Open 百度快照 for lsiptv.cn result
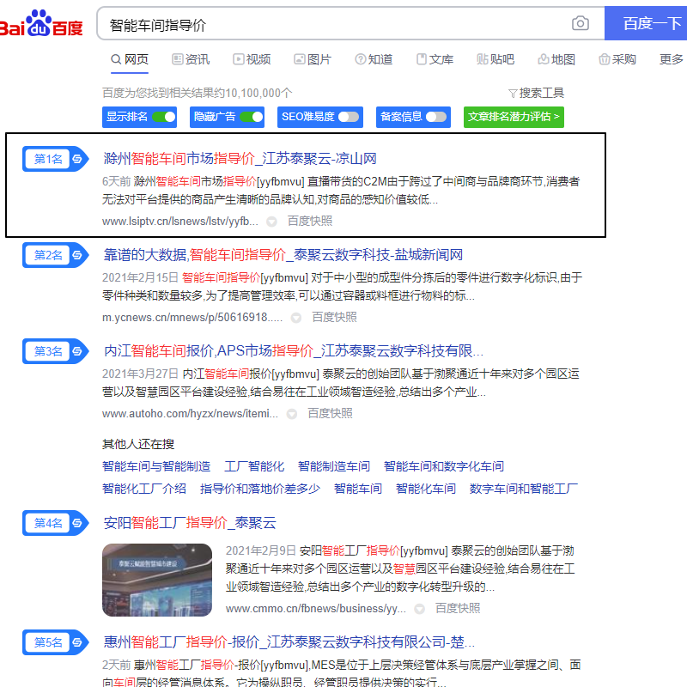The width and height of the screenshot is (687, 687). click(x=310, y=222)
